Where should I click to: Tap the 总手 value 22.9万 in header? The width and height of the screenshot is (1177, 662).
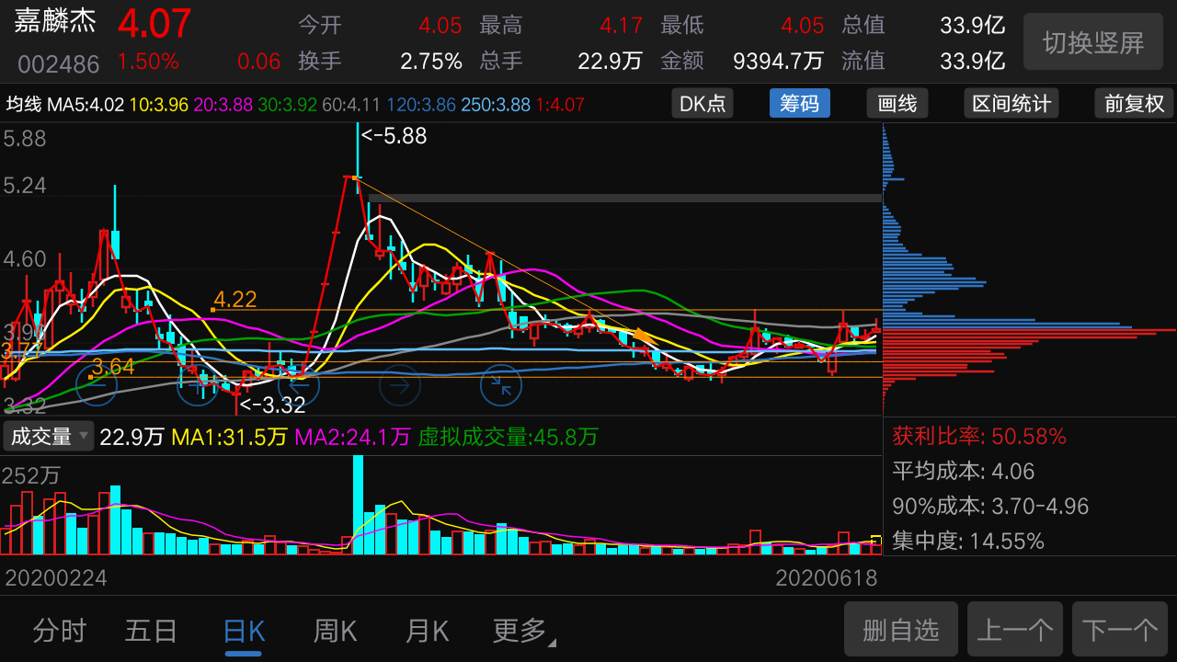[x=610, y=62]
